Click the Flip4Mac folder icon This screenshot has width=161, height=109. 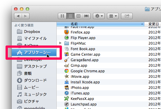pyautogui.click(x=67, y=43)
